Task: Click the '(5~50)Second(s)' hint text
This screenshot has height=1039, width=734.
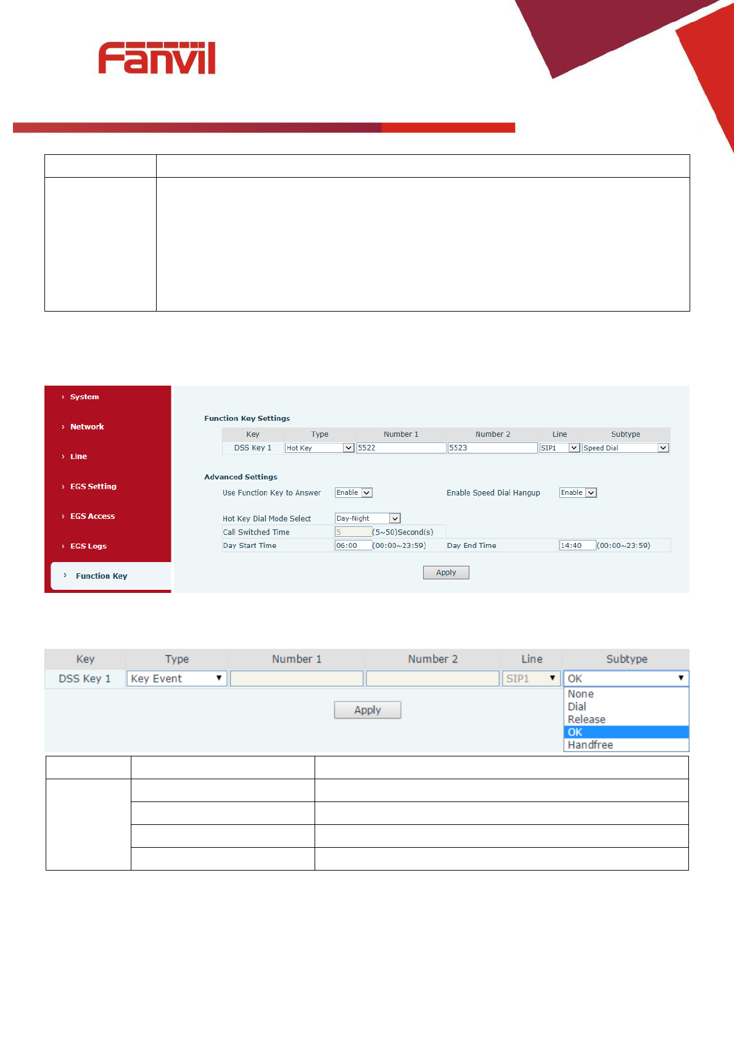Action: [403, 532]
